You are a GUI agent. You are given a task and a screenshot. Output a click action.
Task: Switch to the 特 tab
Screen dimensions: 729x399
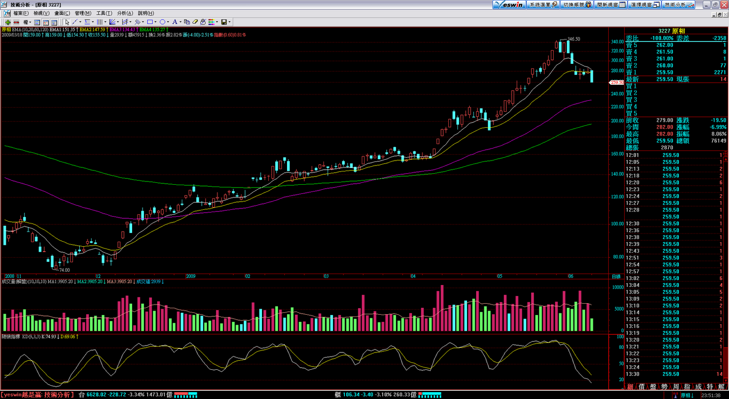[x=710, y=387]
